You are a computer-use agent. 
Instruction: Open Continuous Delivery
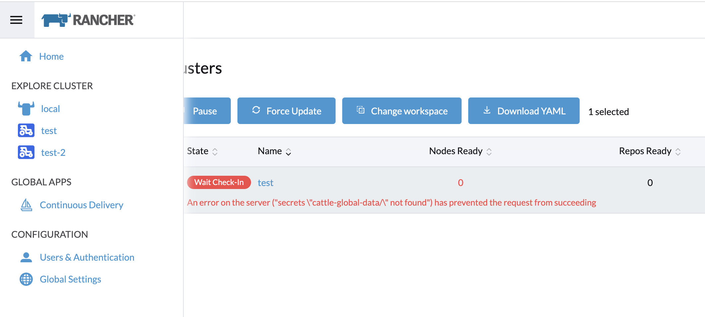(x=81, y=205)
